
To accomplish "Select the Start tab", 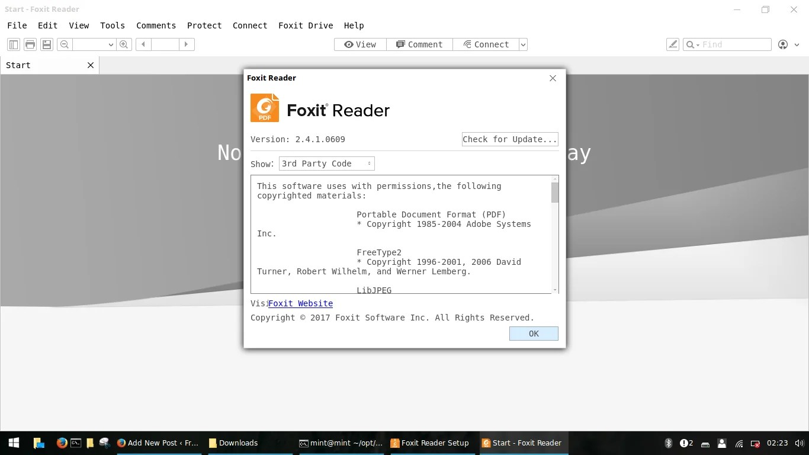I will tap(17, 65).
